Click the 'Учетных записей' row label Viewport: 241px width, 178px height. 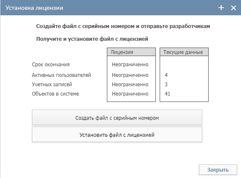52,84
